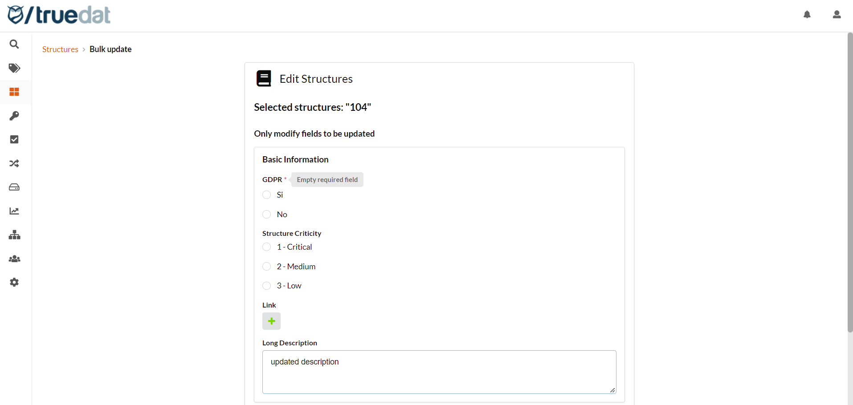Open the checkmark rules sidebar icon

tap(14, 139)
